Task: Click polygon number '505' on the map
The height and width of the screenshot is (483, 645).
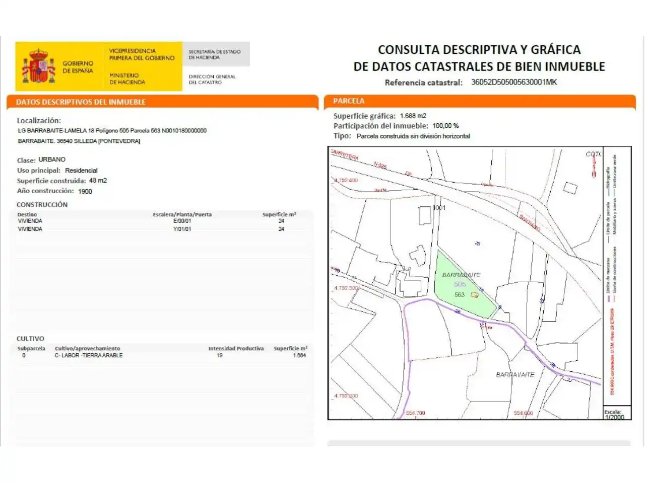Action: (460, 284)
